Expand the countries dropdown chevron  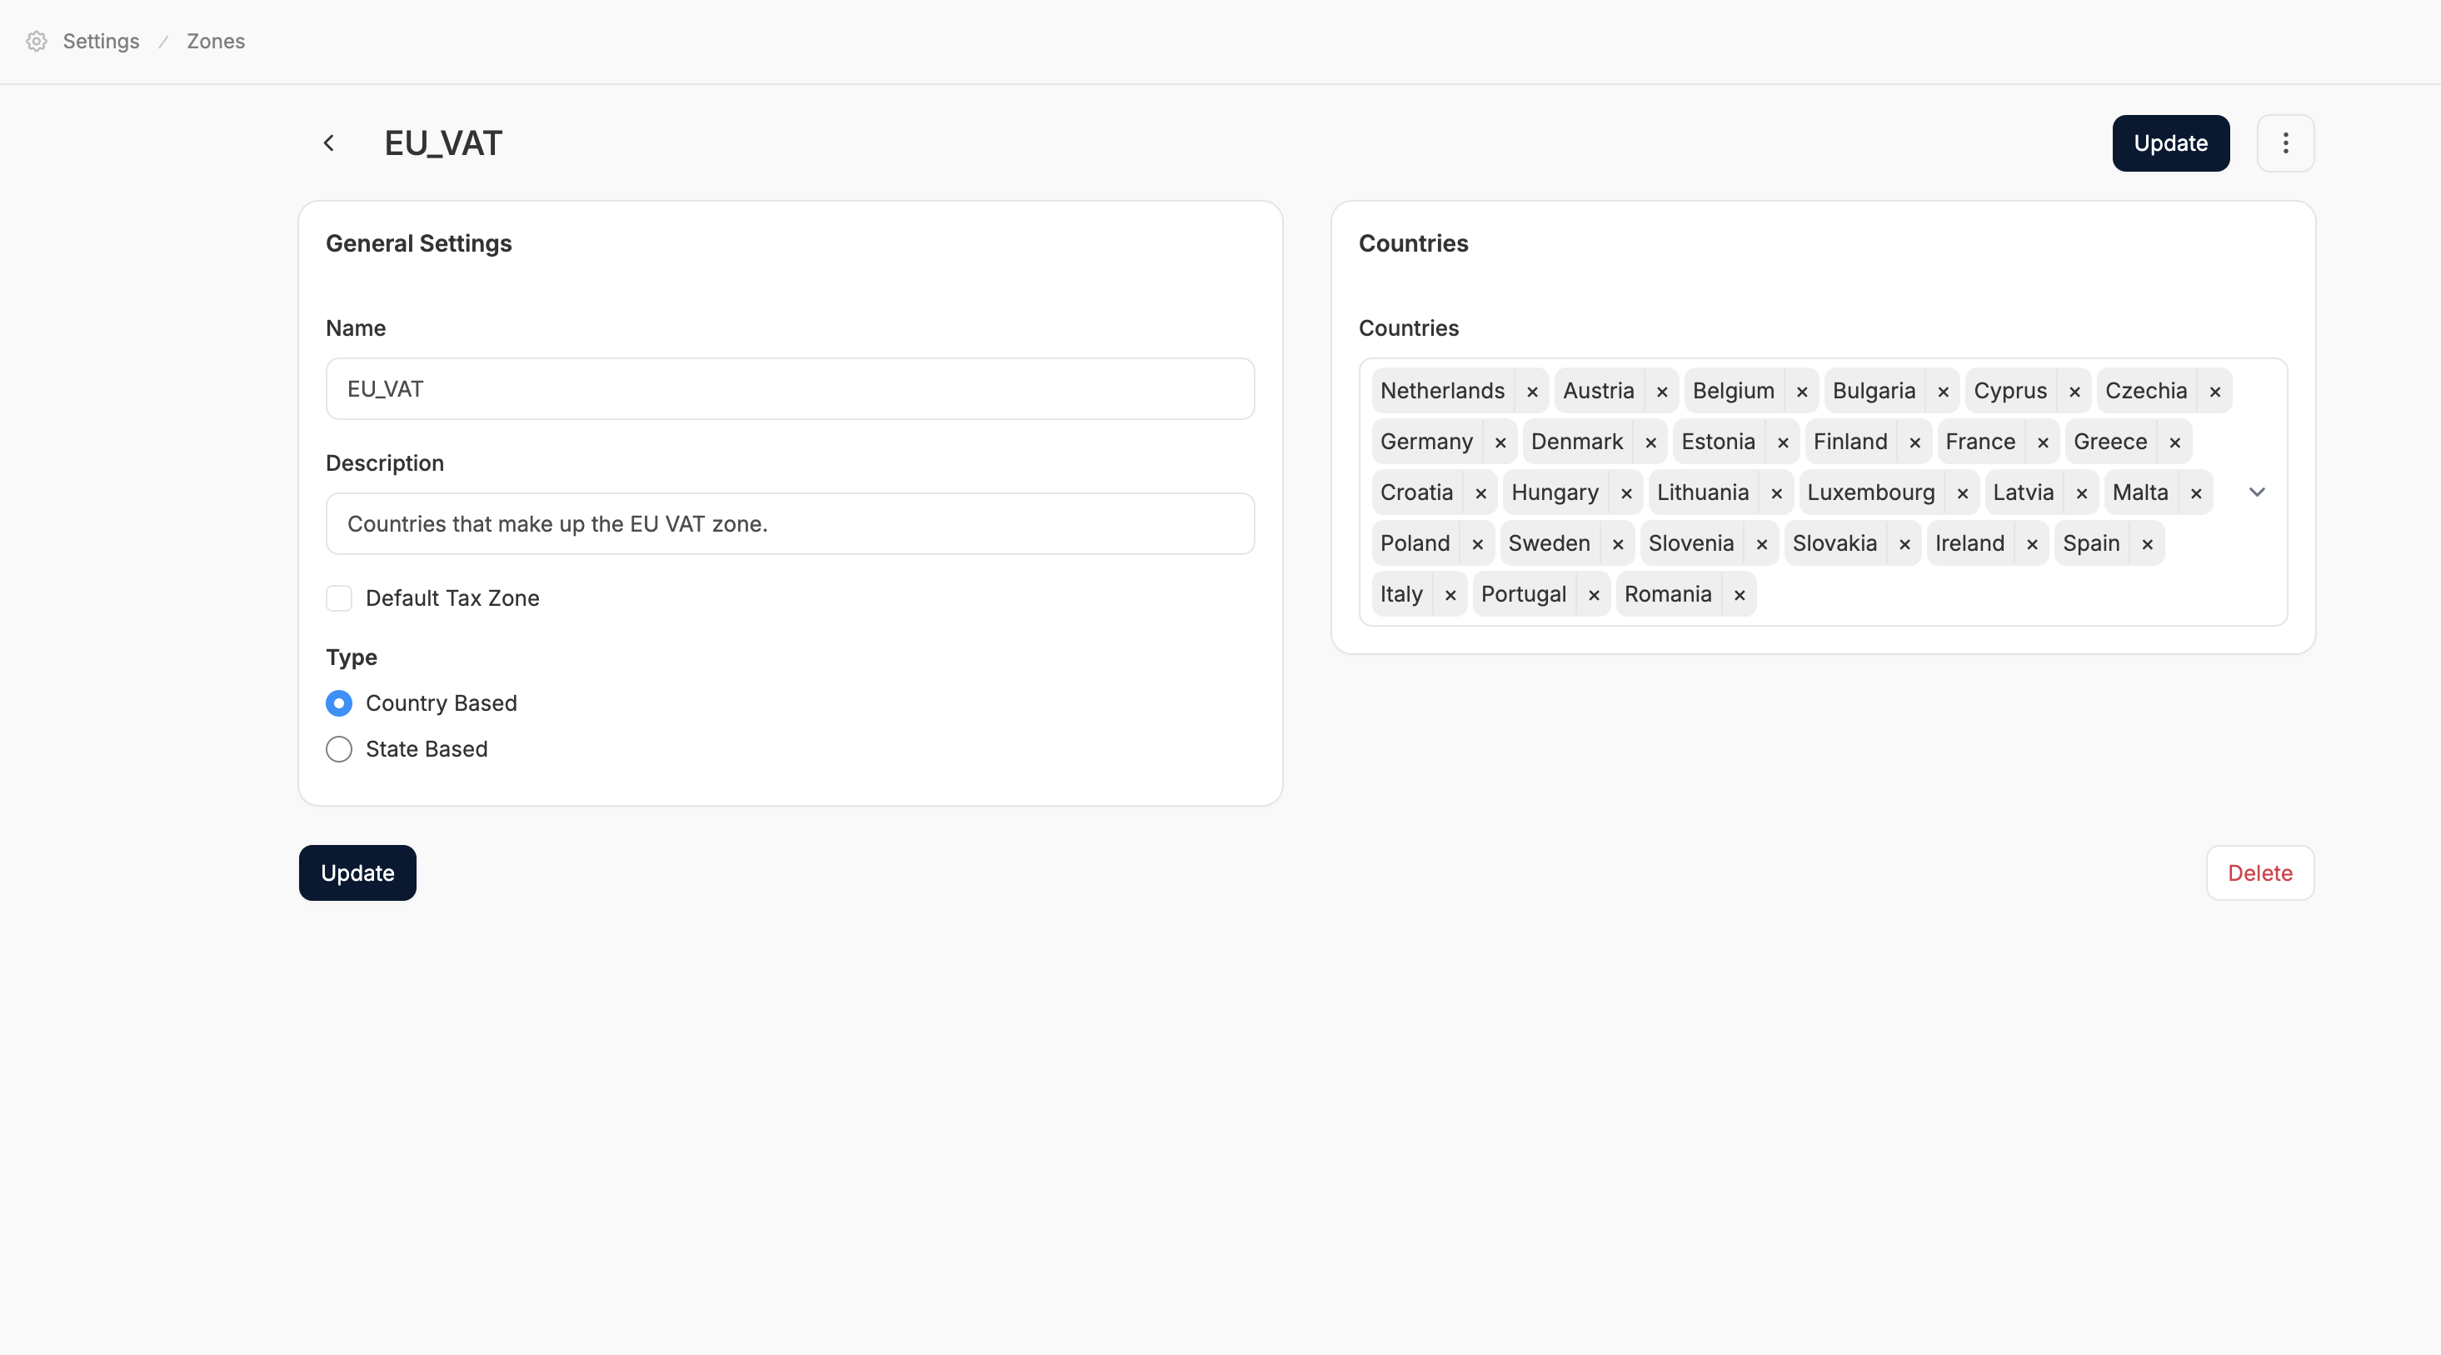[x=2256, y=492]
